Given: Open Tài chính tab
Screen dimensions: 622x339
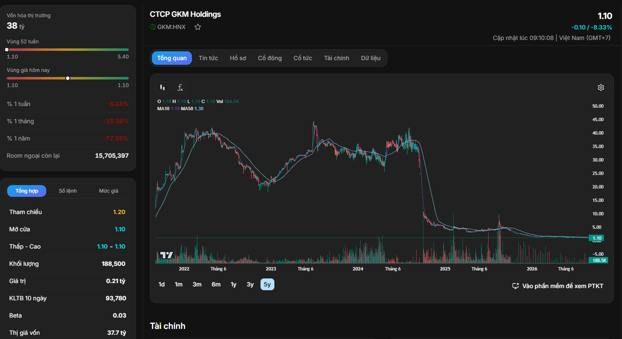Looking at the screenshot, I should (x=336, y=58).
